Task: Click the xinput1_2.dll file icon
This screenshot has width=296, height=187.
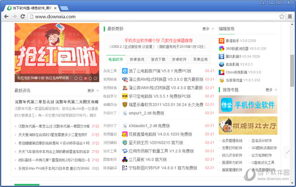Action: point(125,113)
